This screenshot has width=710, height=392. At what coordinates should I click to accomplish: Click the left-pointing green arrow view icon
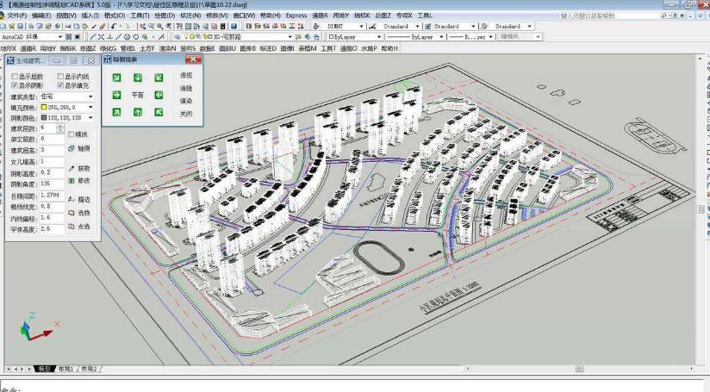pos(159,95)
